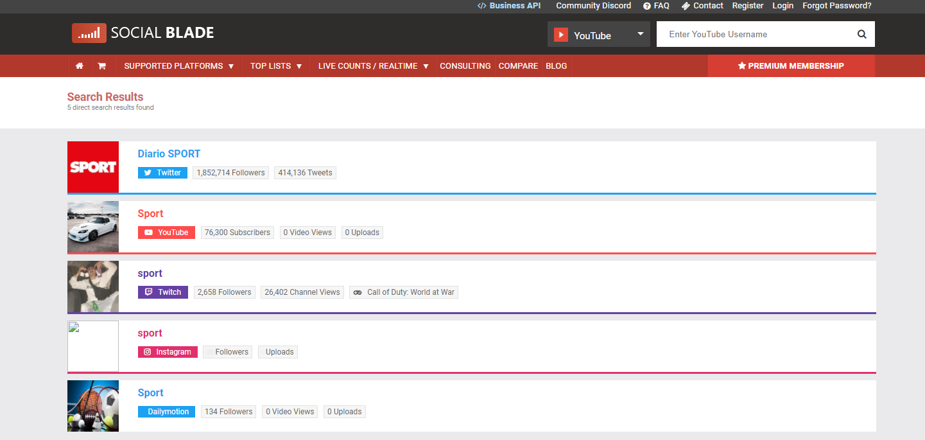This screenshot has height=440, width=925.
Task: Click the Twitch sport avatar thumbnail
Action: (x=93, y=286)
